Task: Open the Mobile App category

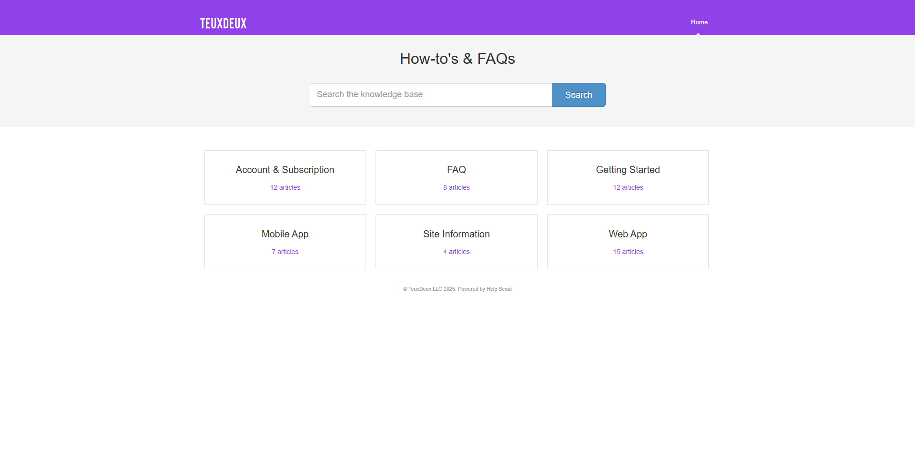Action: [x=285, y=235]
